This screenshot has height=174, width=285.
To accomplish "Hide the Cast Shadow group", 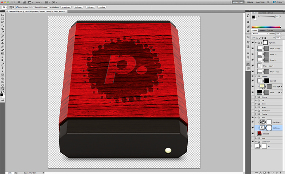I will pos(253,142).
